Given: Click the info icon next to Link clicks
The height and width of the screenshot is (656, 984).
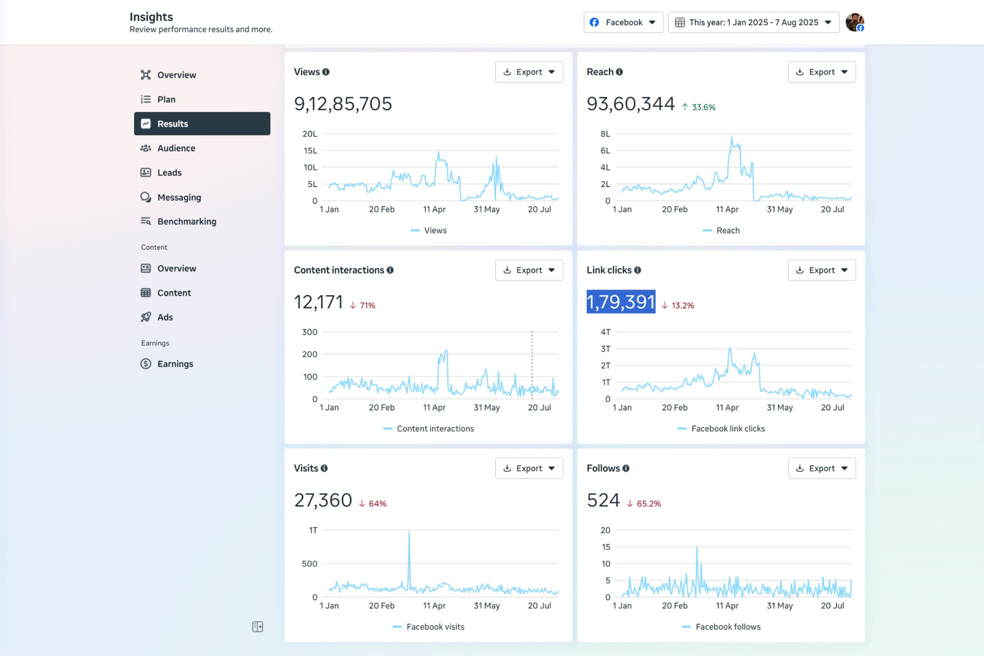Looking at the screenshot, I should [638, 270].
